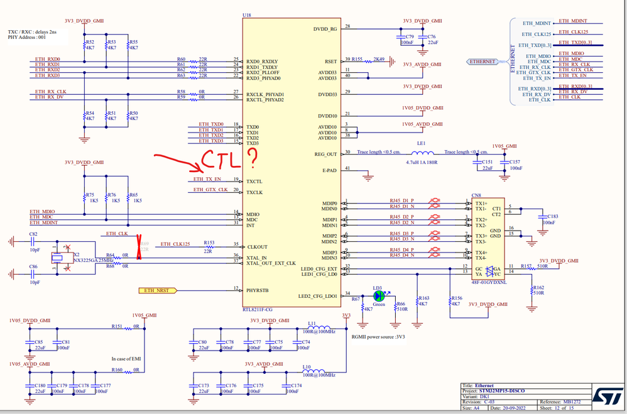Click the 'TXC / RXC : delays 2ns' note
The image size is (627, 414).
pos(32,32)
